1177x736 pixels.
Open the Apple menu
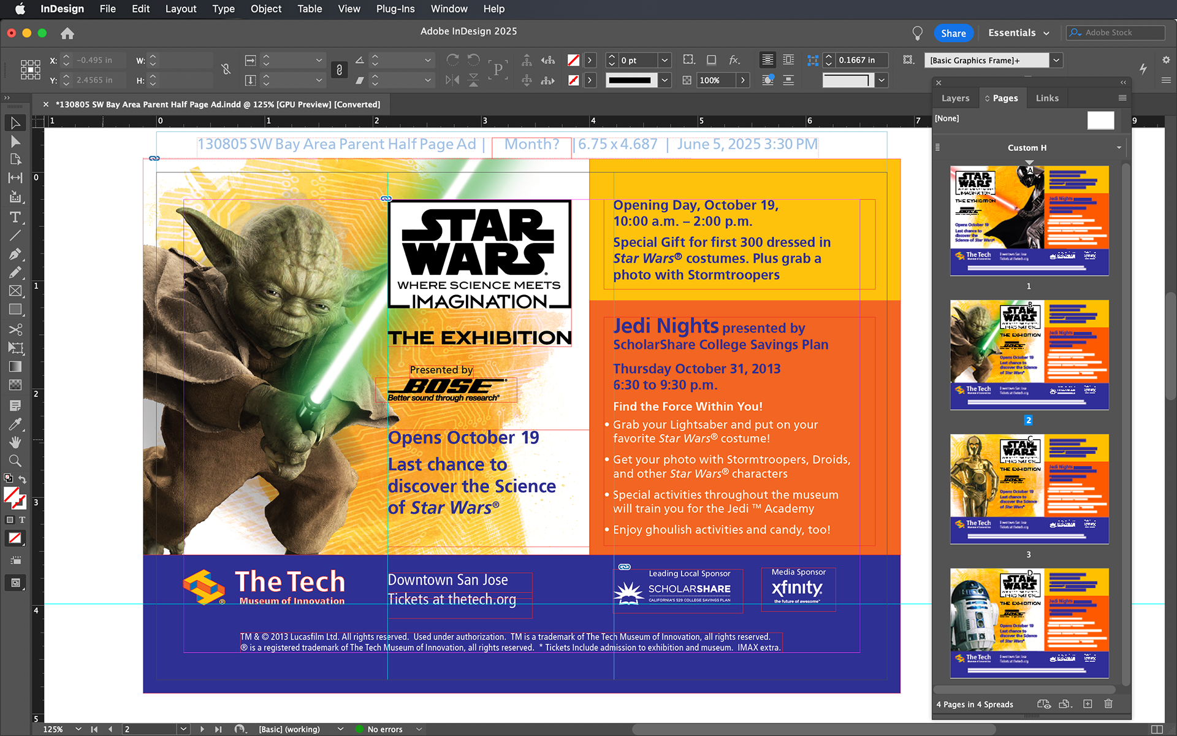(20, 9)
